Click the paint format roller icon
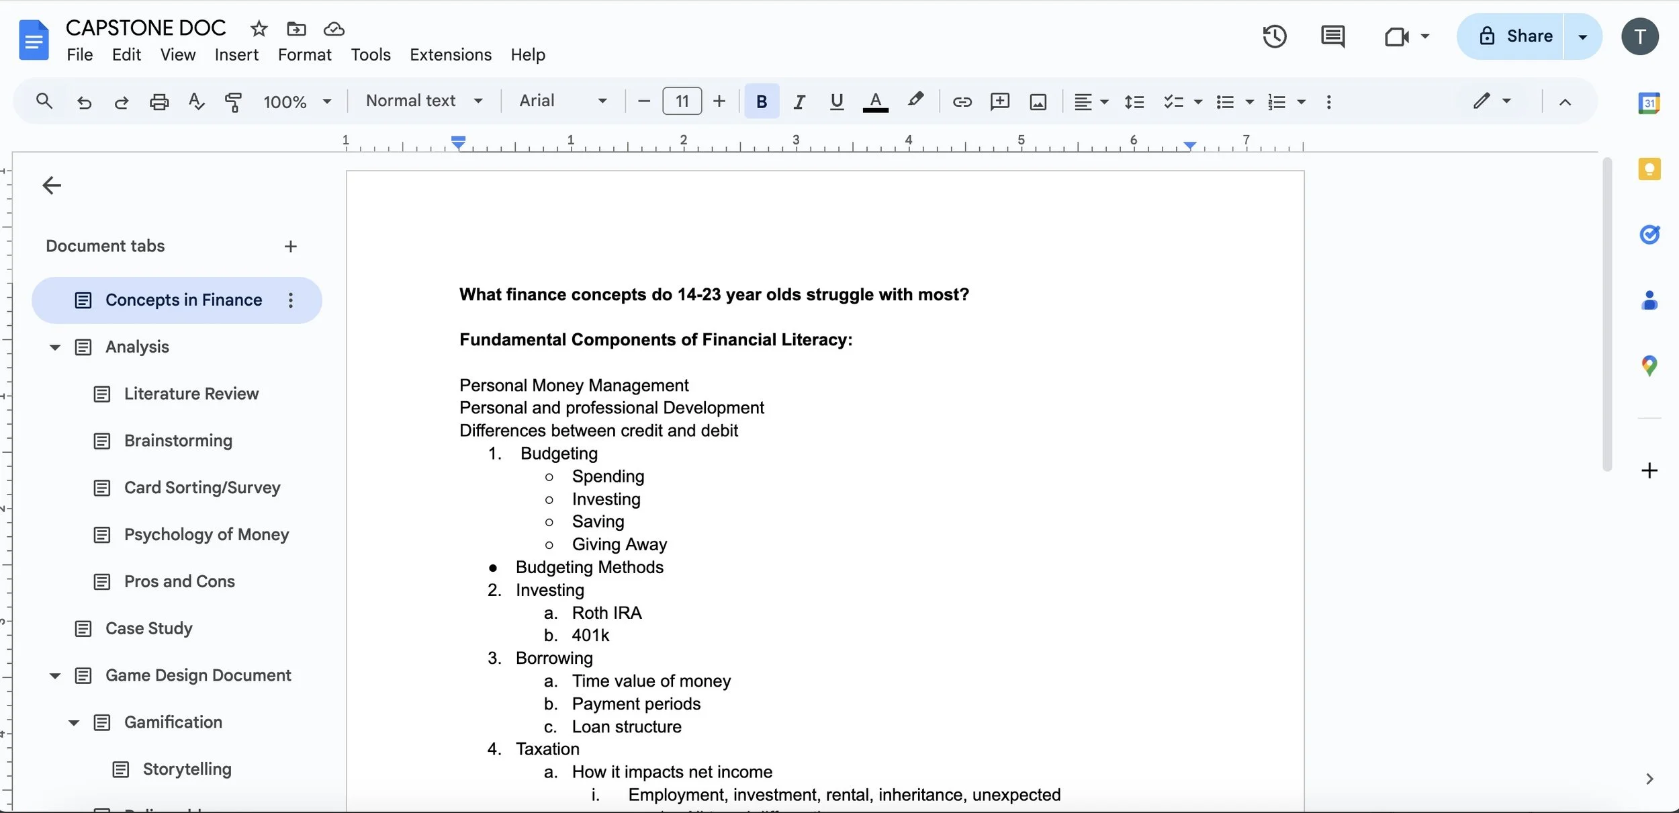This screenshot has height=813, width=1679. click(233, 101)
